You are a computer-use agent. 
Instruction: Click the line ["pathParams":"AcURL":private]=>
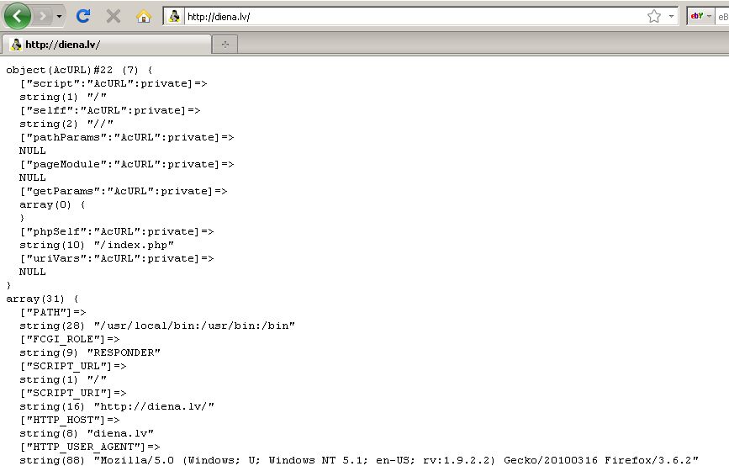click(126, 138)
